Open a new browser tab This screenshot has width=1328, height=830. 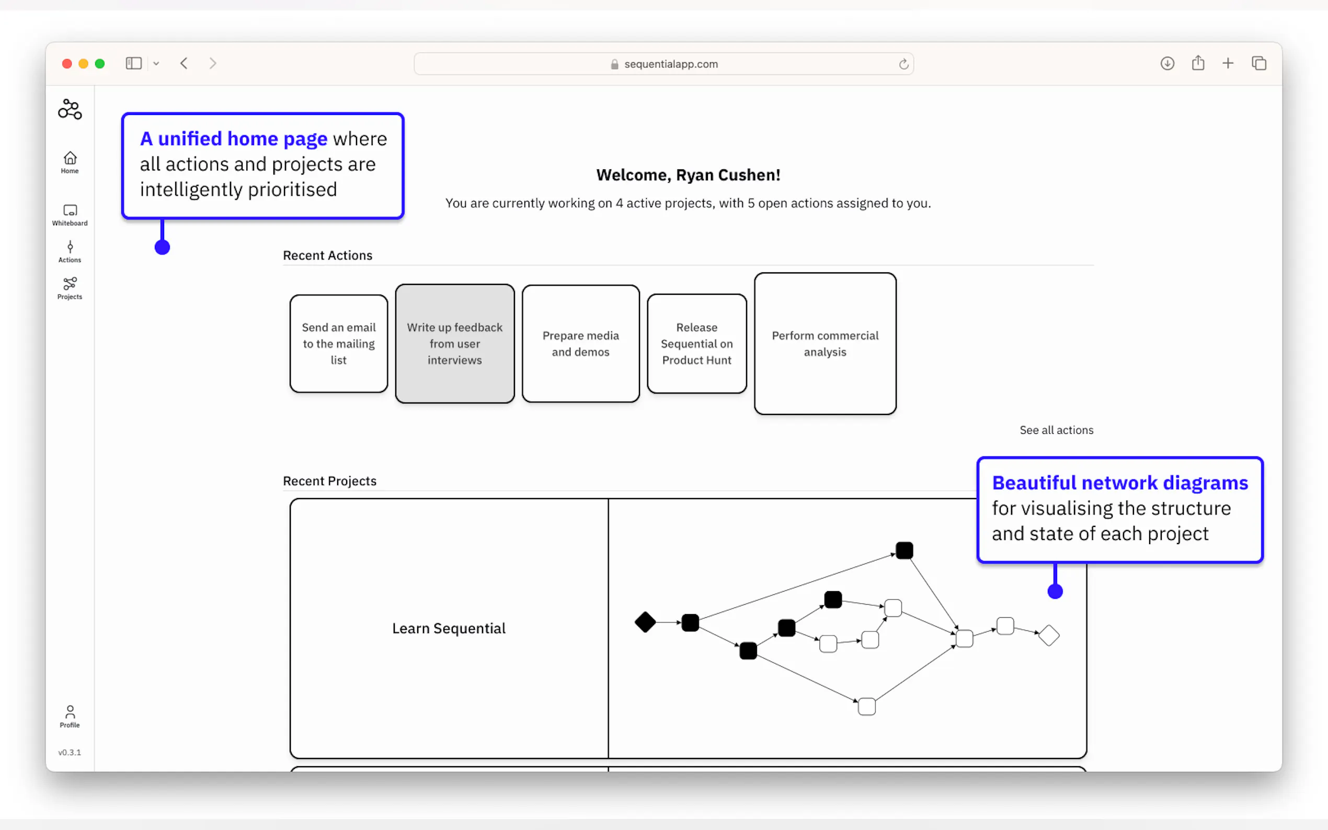click(1228, 64)
